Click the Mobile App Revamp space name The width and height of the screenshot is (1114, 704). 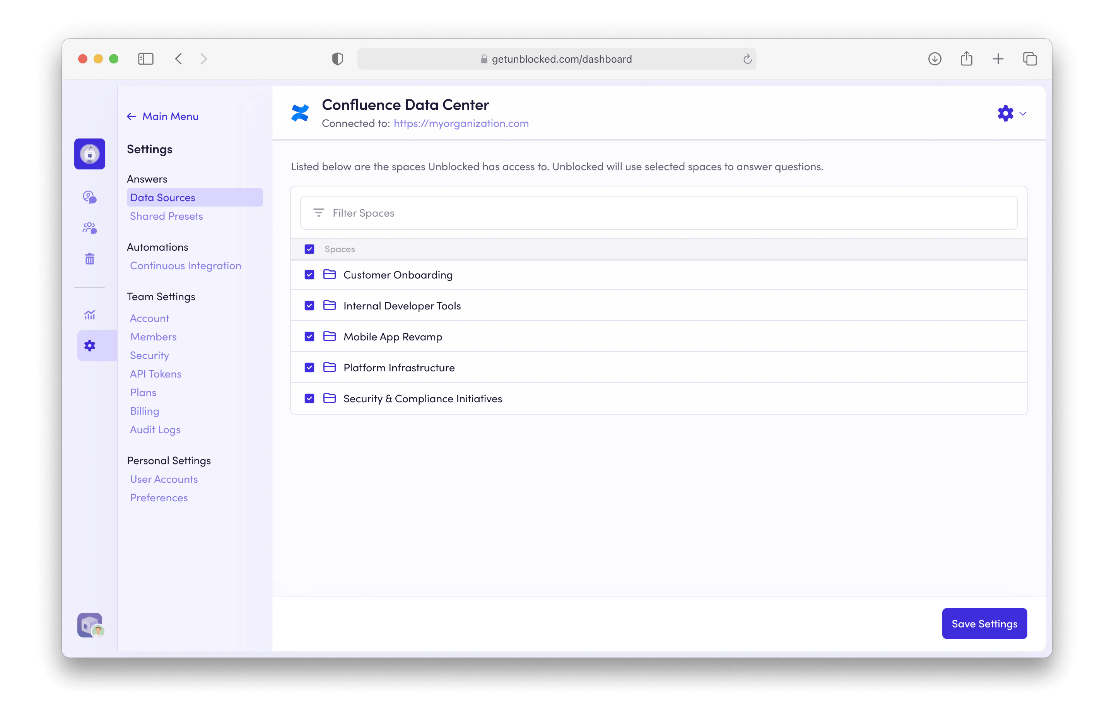tap(393, 337)
